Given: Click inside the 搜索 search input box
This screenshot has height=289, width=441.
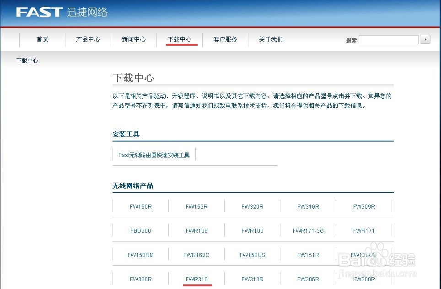Looking at the screenshot, I should tap(388, 39).
